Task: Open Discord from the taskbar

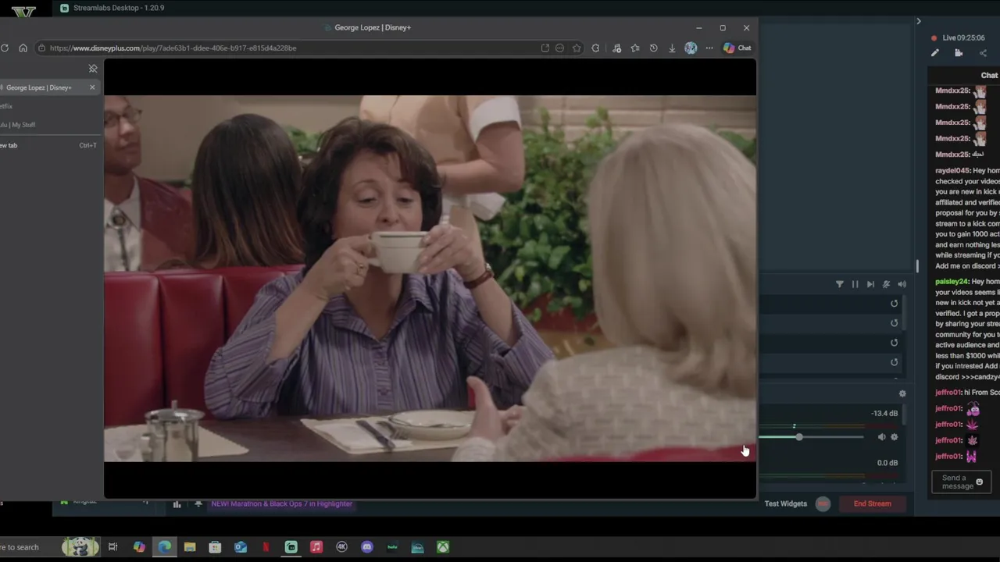Action: (x=367, y=547)
